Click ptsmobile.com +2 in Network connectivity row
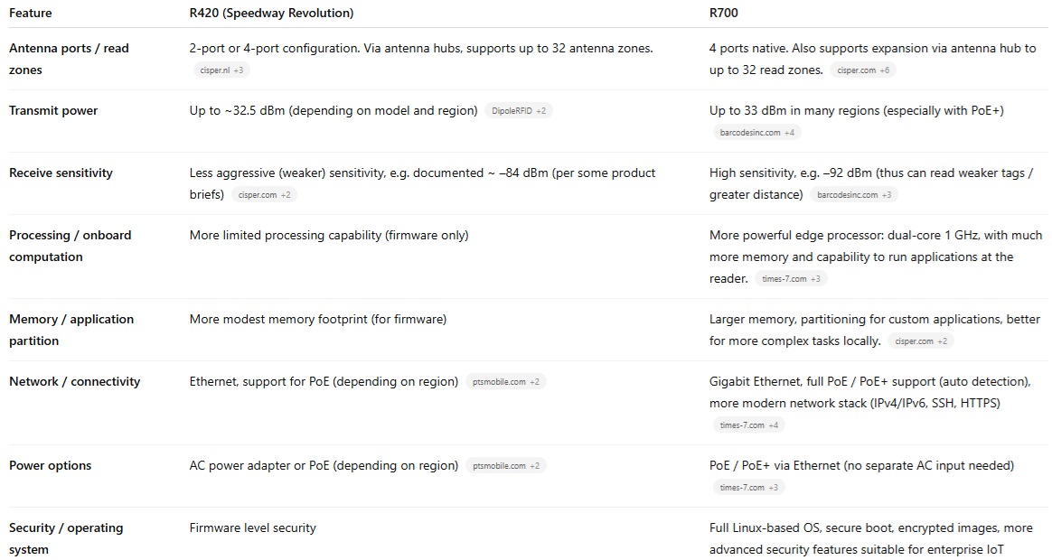The width and height of the screenshot is (1052, 560). click(505, 382)
